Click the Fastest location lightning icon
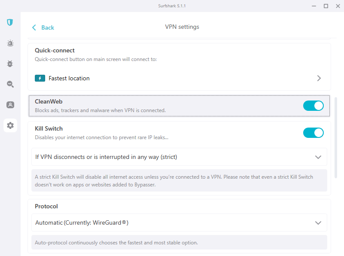 coord(40,78)
